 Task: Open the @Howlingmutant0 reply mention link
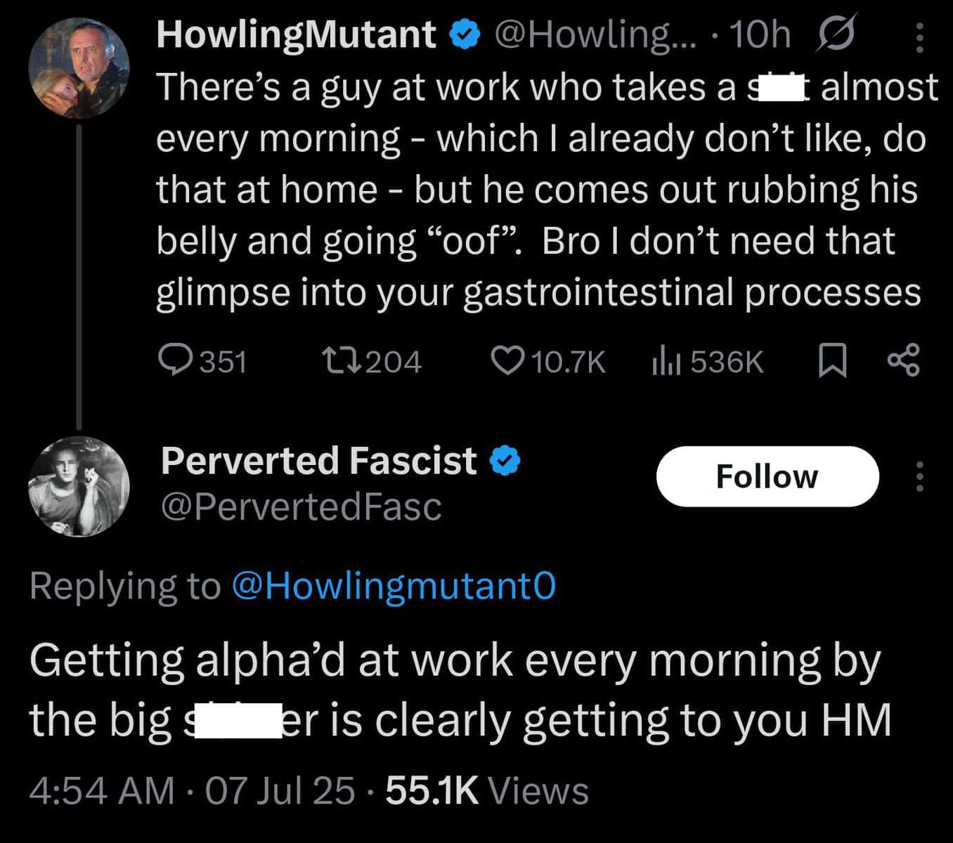(393, 585)
